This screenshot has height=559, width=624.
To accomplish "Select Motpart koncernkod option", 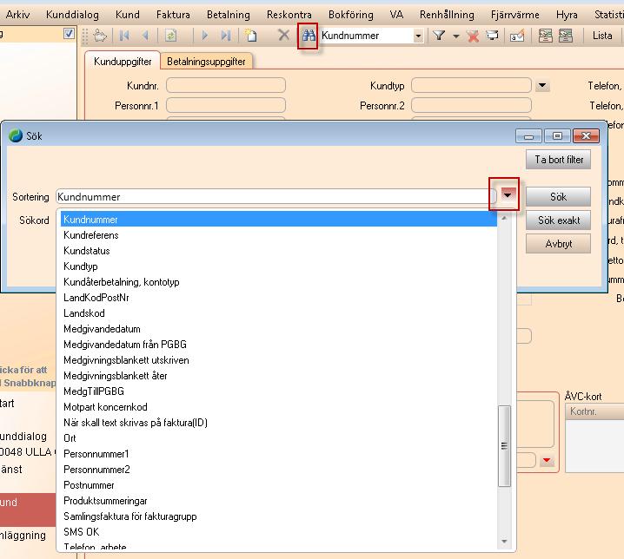I will click(x=279, y=407).
